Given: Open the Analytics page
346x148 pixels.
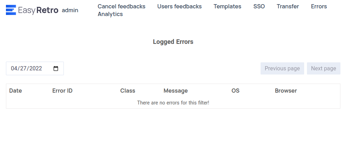Looking at the screenshot, I should coord(110,14).
